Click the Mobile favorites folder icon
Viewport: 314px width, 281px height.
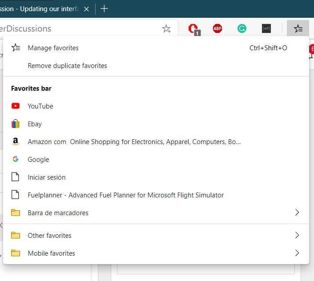click(16, 253)
